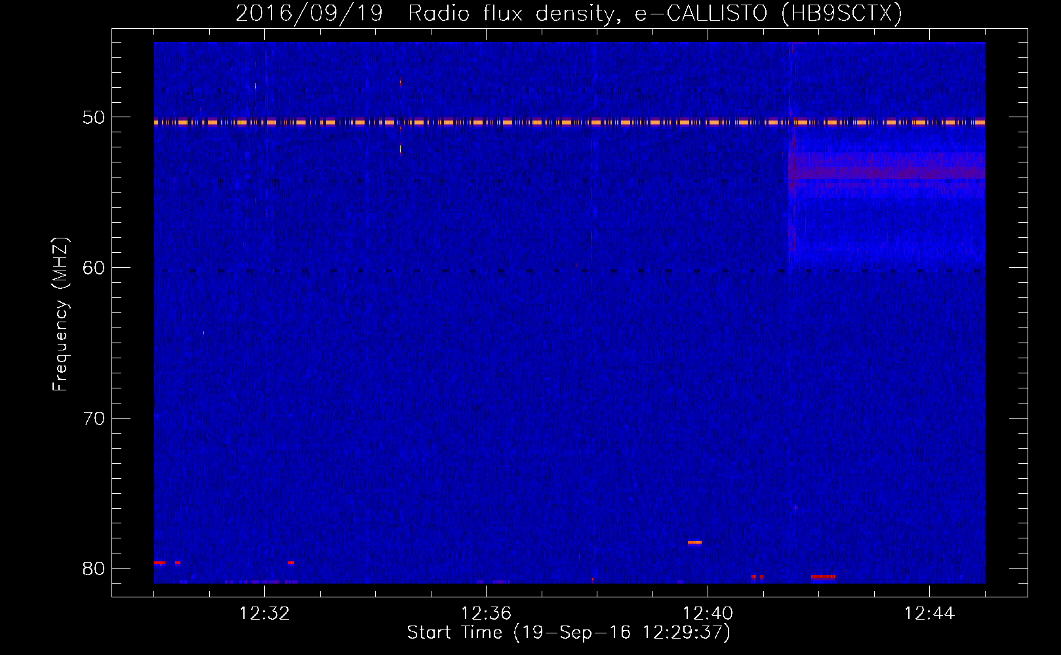This screenshot has width=1061, height=655.
Task: Click the orange dash near 78 MHz before 12:40
Action: pyautogui.click(x=694, y=542)
